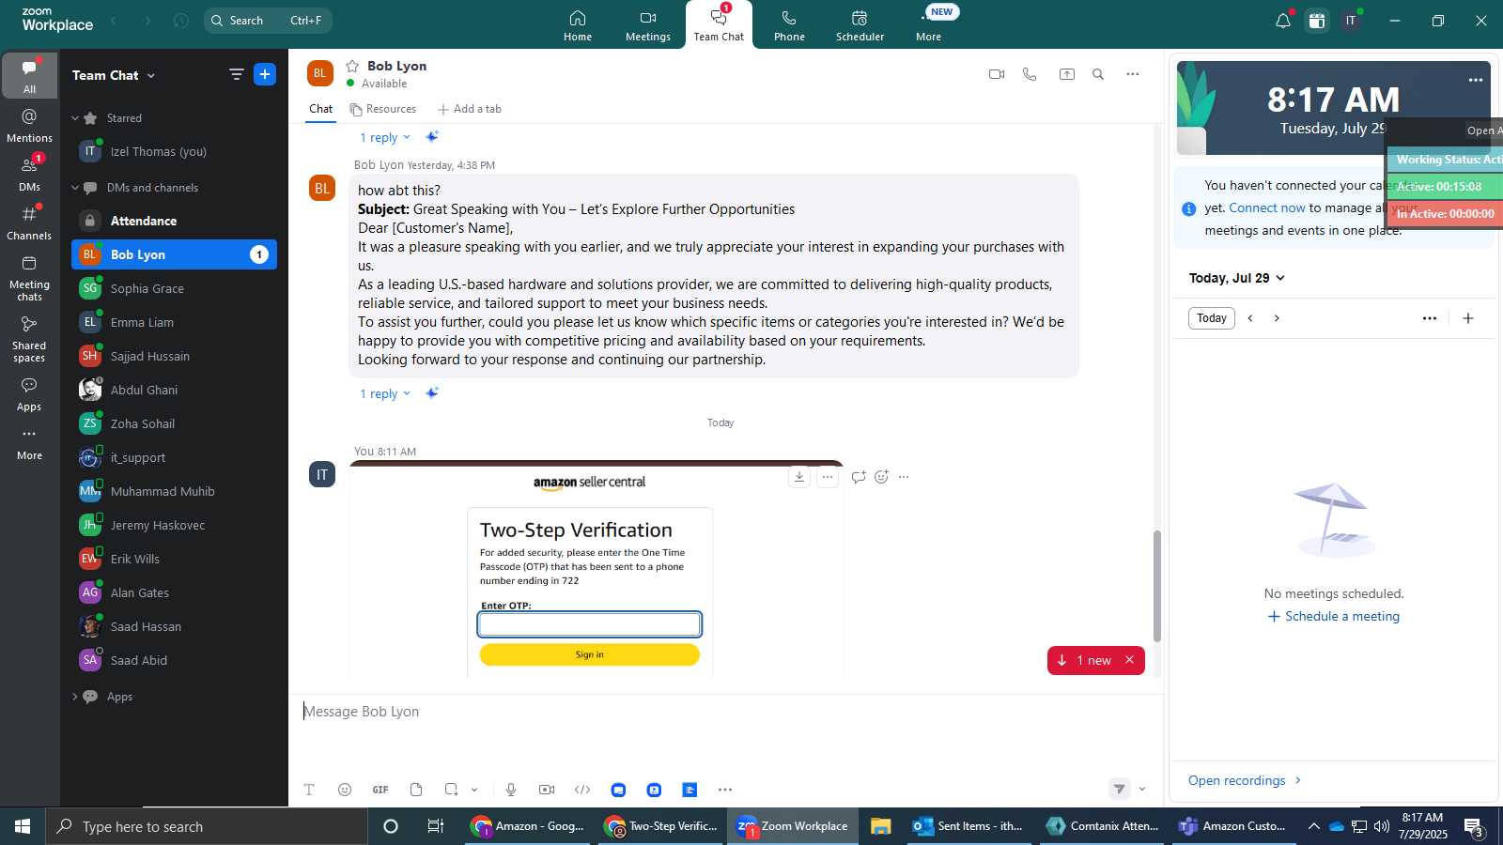Open Shared spaces in left sidebar
Image resolution: width=1503 pixels, height=845 pixels.
coord(29,339)
